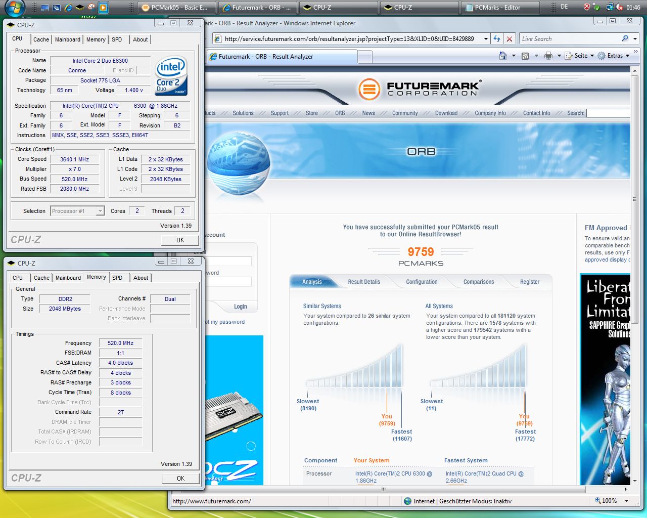Screen dimensions: 647x518
Task: Click the red stop loading button in IE
Action: coord(509,39)
